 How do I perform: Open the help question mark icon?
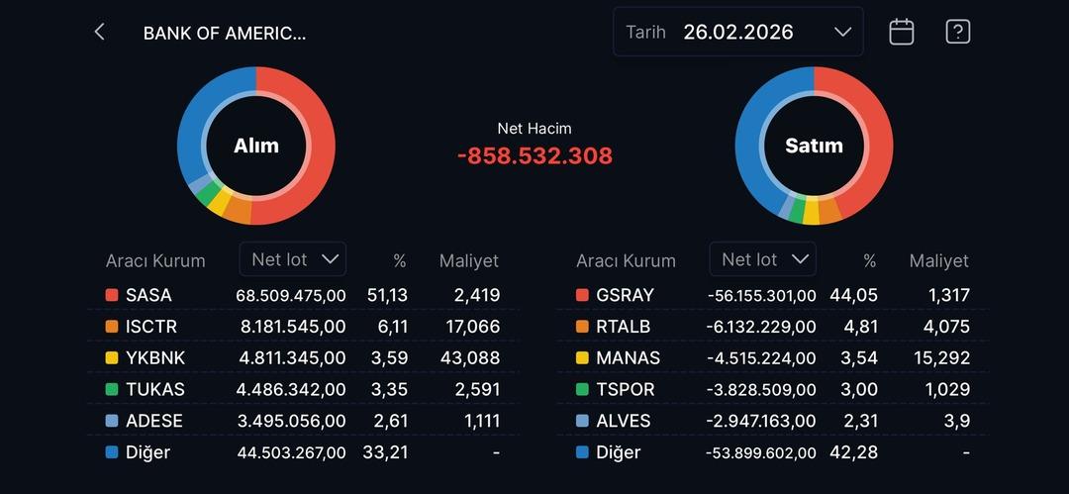click(957, 32)
